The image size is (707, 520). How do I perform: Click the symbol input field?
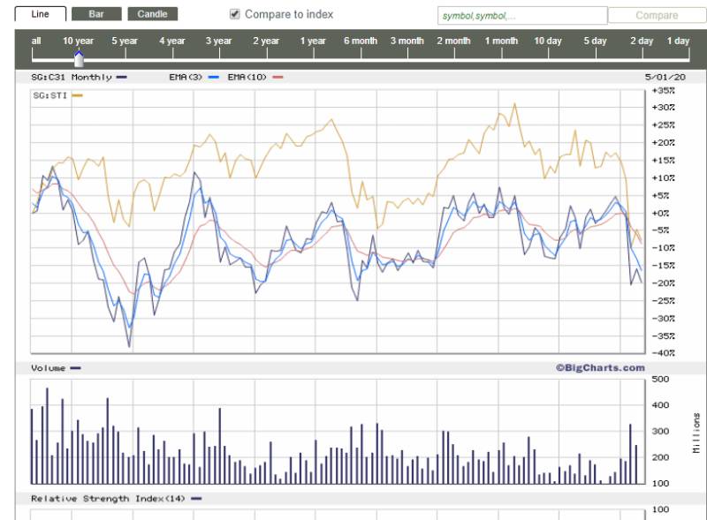pyautogui.click(x=522, y=16)
